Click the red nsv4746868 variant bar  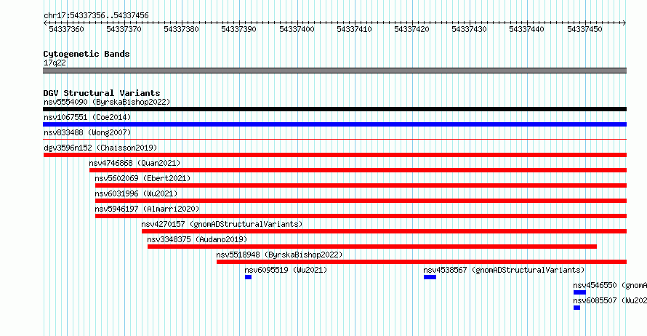[x=358, y=170]
